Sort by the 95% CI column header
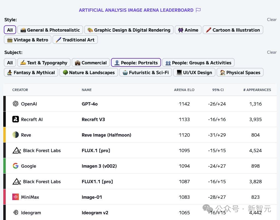This screenshot has height=220, width=280. coord(218,90)
